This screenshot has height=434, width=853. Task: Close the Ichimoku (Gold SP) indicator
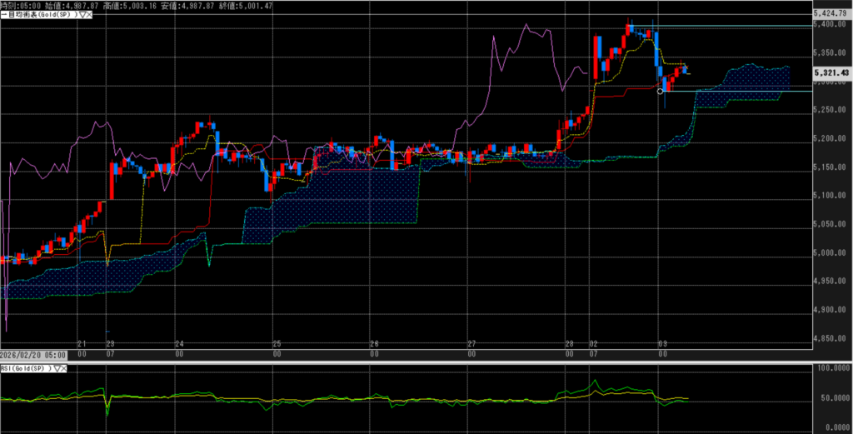tap(89, 15)
